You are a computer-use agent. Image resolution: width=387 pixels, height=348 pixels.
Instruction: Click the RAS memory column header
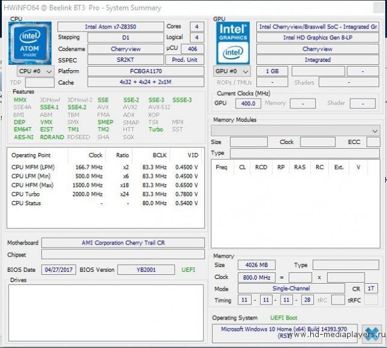300,167
